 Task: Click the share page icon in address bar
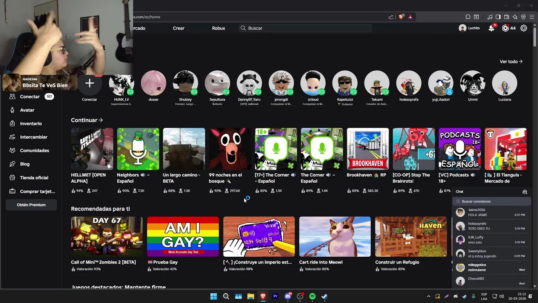click(391, 17)
